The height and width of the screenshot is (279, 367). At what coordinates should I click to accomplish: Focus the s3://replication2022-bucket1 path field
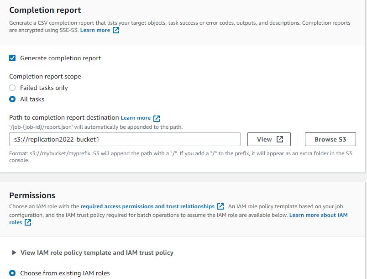coord(125,139)
